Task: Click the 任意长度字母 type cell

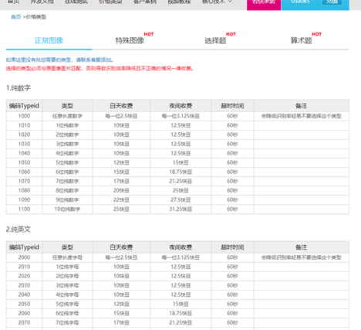Action: 67,257
